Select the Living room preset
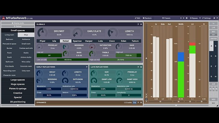The image size is (219, 123). point(9,35)
